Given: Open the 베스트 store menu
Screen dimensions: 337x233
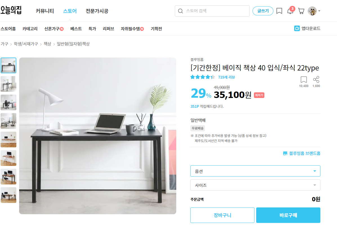Looking at the screenshot, I should tap(76, 29).
